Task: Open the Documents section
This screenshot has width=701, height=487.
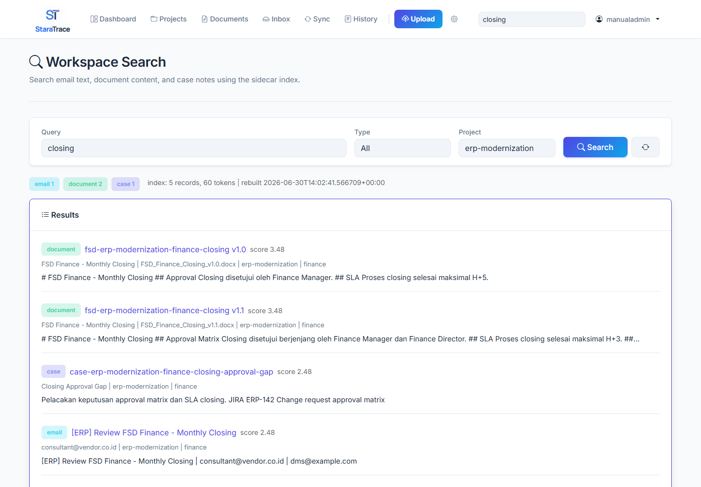Action: (x=224, y=19)
